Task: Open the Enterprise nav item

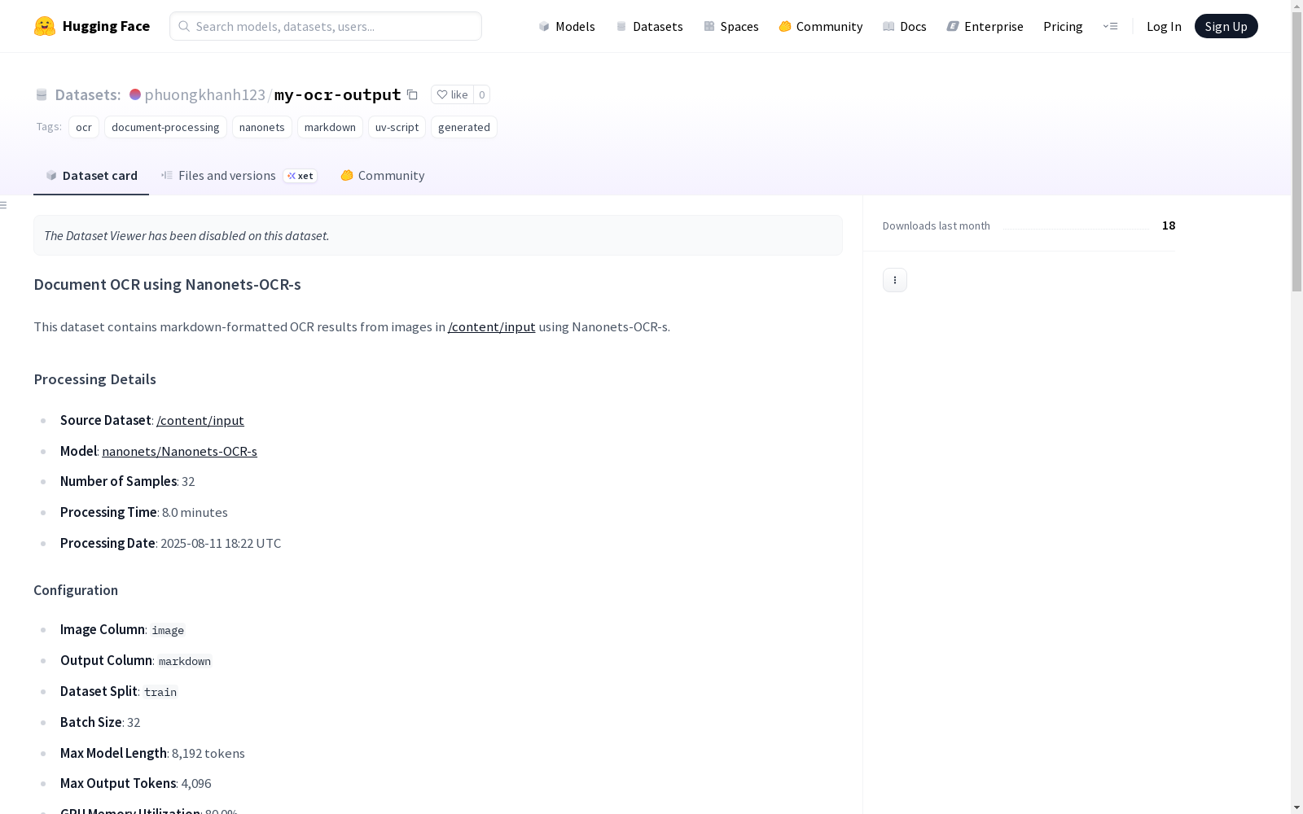Action: [985, 26]
